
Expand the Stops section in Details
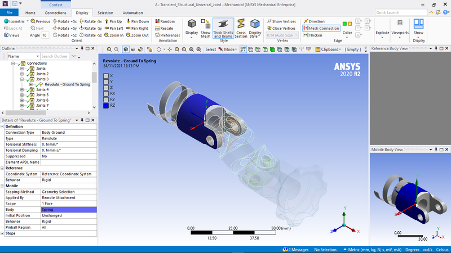(2, 233)
